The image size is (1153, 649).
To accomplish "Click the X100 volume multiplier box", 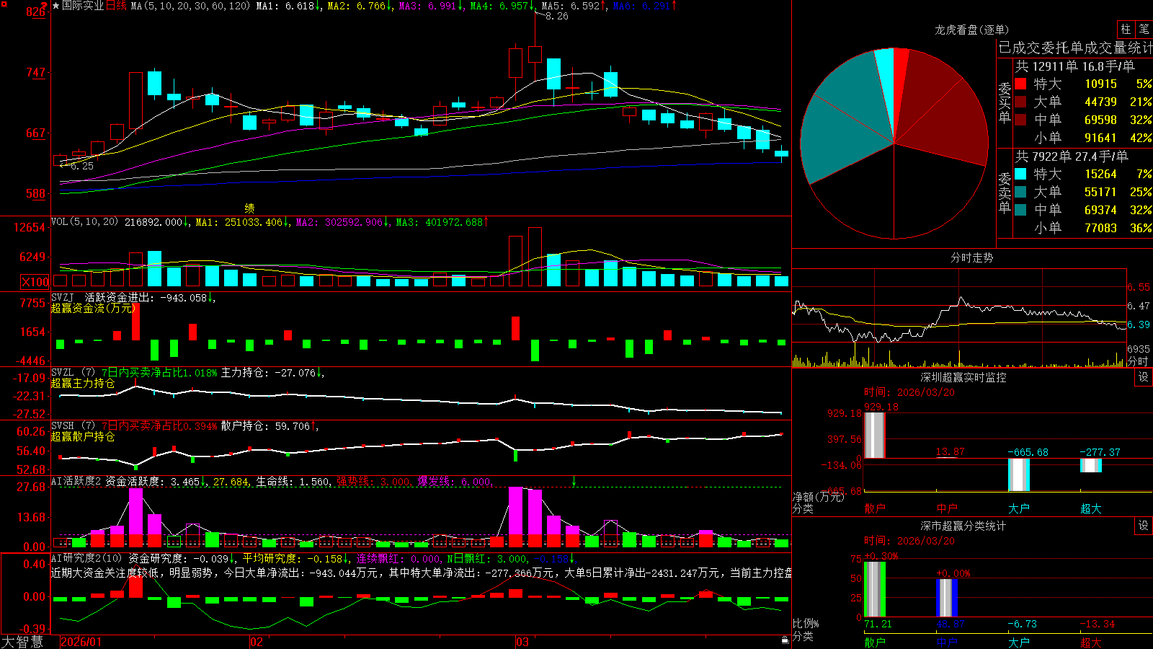I will tap(35, 282).
